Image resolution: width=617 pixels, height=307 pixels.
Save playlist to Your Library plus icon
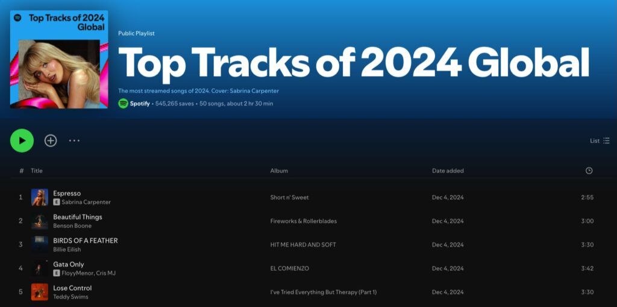(x=51, y=141)
